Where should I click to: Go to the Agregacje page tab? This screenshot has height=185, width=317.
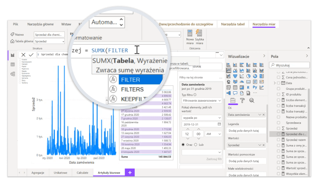tap(38, 173)
